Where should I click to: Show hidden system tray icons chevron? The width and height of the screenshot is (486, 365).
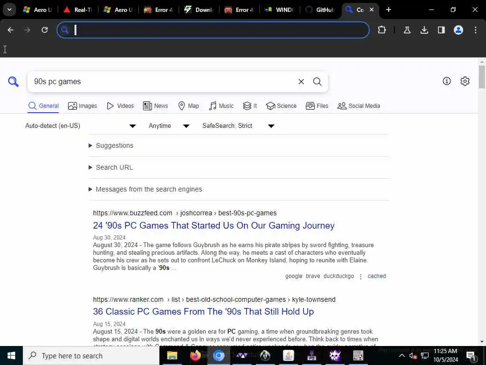(x=402, y=355)
